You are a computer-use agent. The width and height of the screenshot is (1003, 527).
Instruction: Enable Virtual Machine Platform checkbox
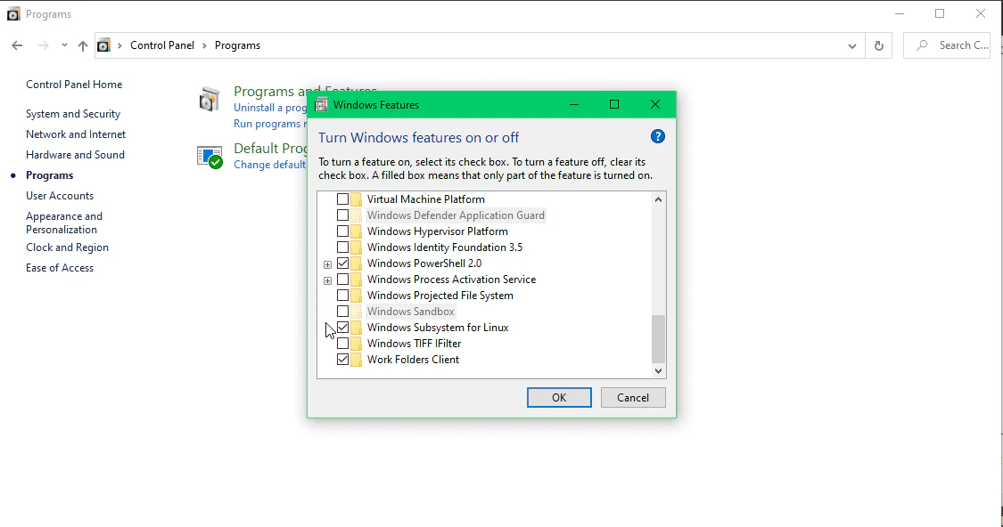(x=343, y=199)
